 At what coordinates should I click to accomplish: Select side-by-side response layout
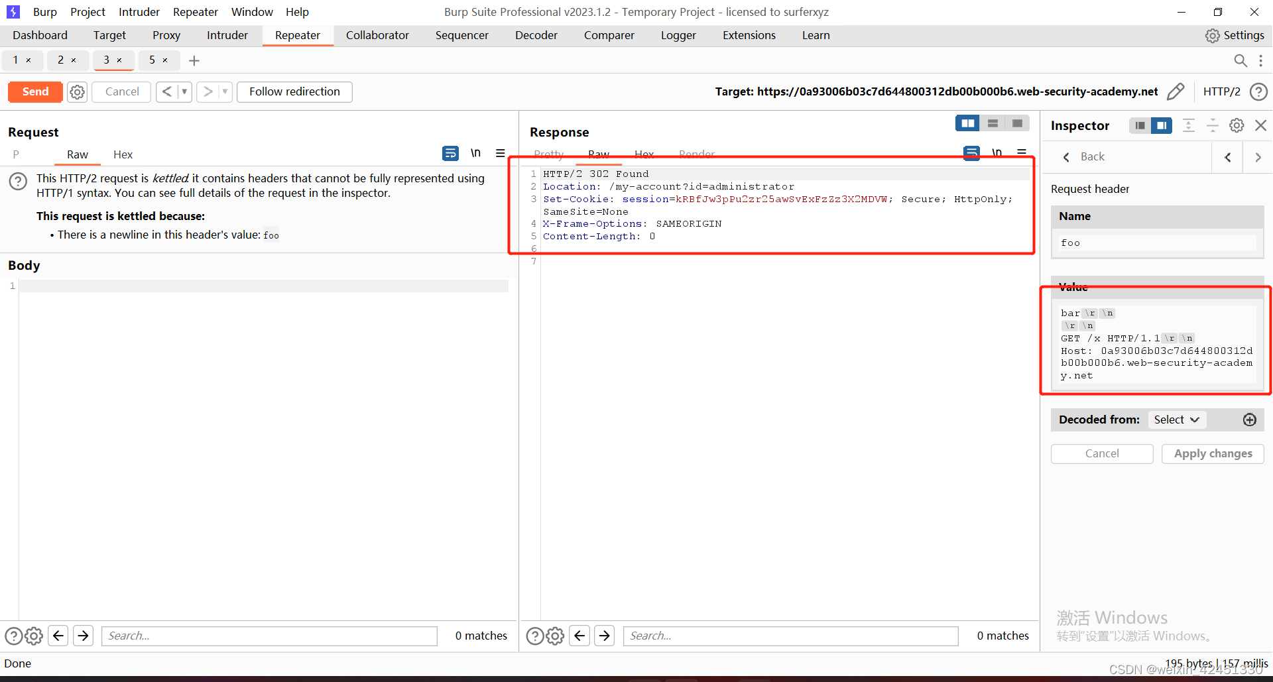click(x=968, y=123)
